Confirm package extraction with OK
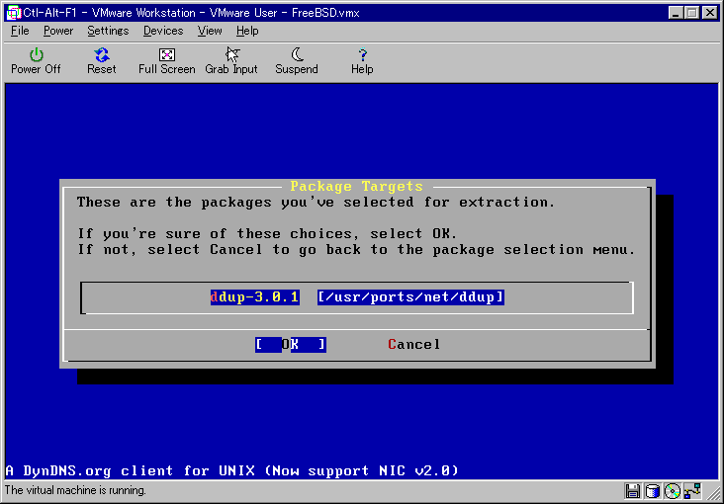The width and height of the screenshot is (724, 504). (x=290, y=344)
